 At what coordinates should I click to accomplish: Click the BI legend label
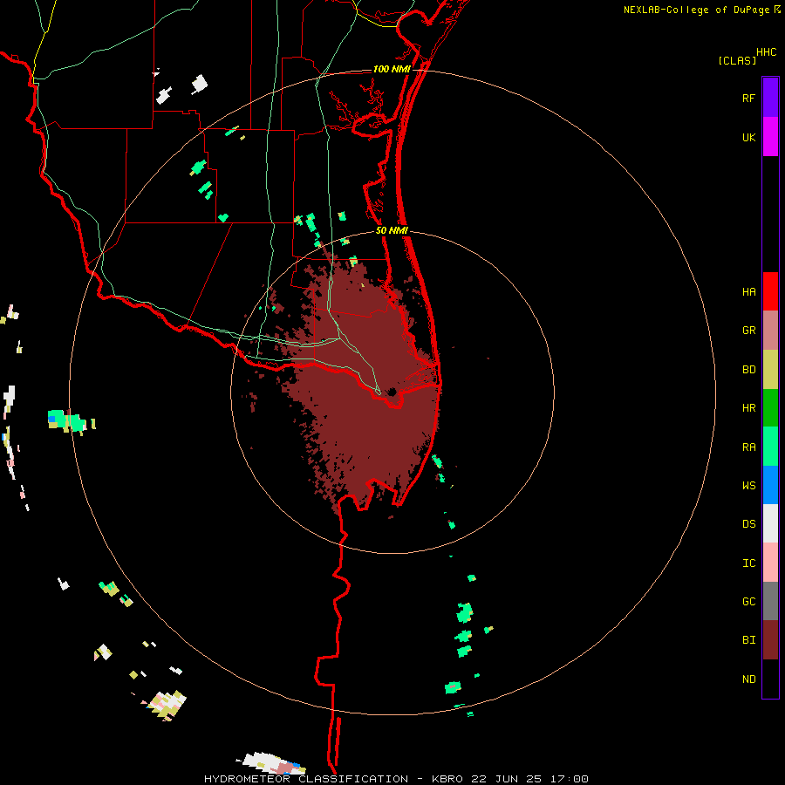tap(748, 640)
